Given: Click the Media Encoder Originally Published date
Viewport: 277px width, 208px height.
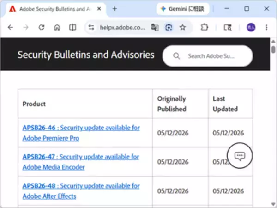Looking at the screenshot, I should coord(173,162).
